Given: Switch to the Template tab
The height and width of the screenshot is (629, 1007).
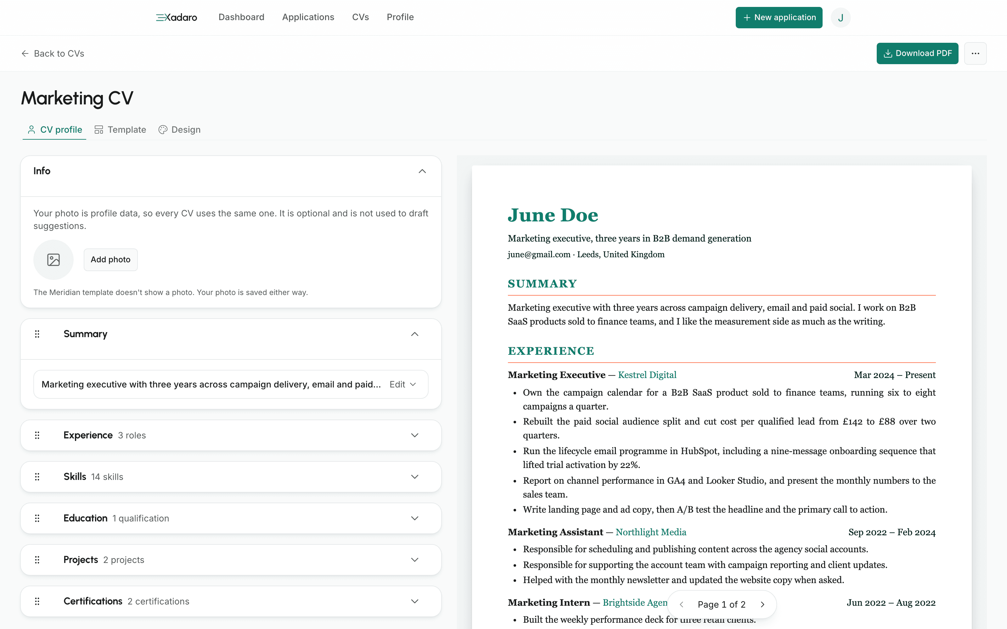Looking at the screenshot, I should [120, 130].
